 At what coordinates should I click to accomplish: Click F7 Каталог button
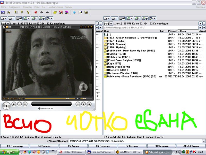[132, 146]
